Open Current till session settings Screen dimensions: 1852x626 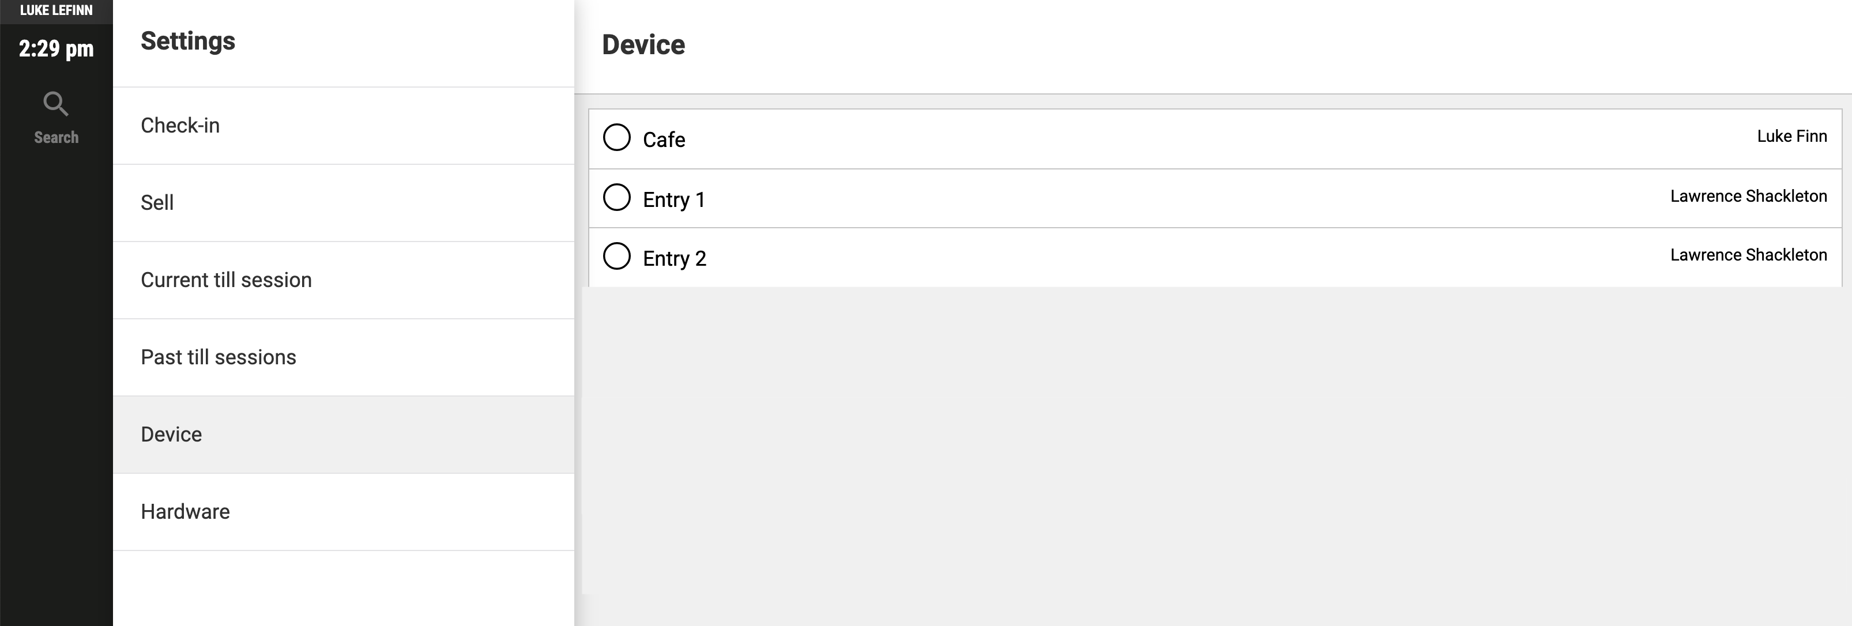(x=344, y=280)
